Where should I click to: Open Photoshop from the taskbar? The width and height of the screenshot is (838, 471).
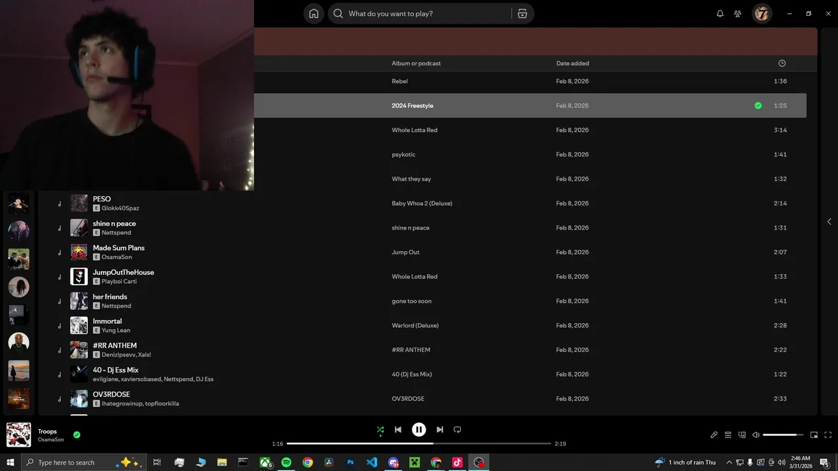pos(350,462)
